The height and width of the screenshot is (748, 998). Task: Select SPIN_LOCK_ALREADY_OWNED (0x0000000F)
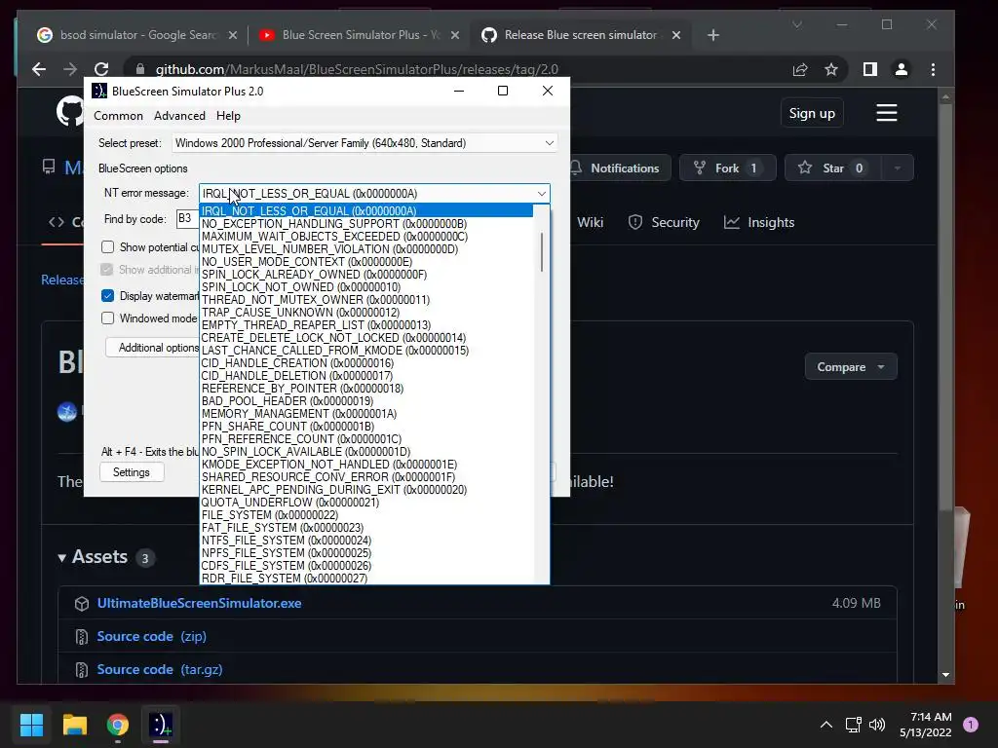366,274
